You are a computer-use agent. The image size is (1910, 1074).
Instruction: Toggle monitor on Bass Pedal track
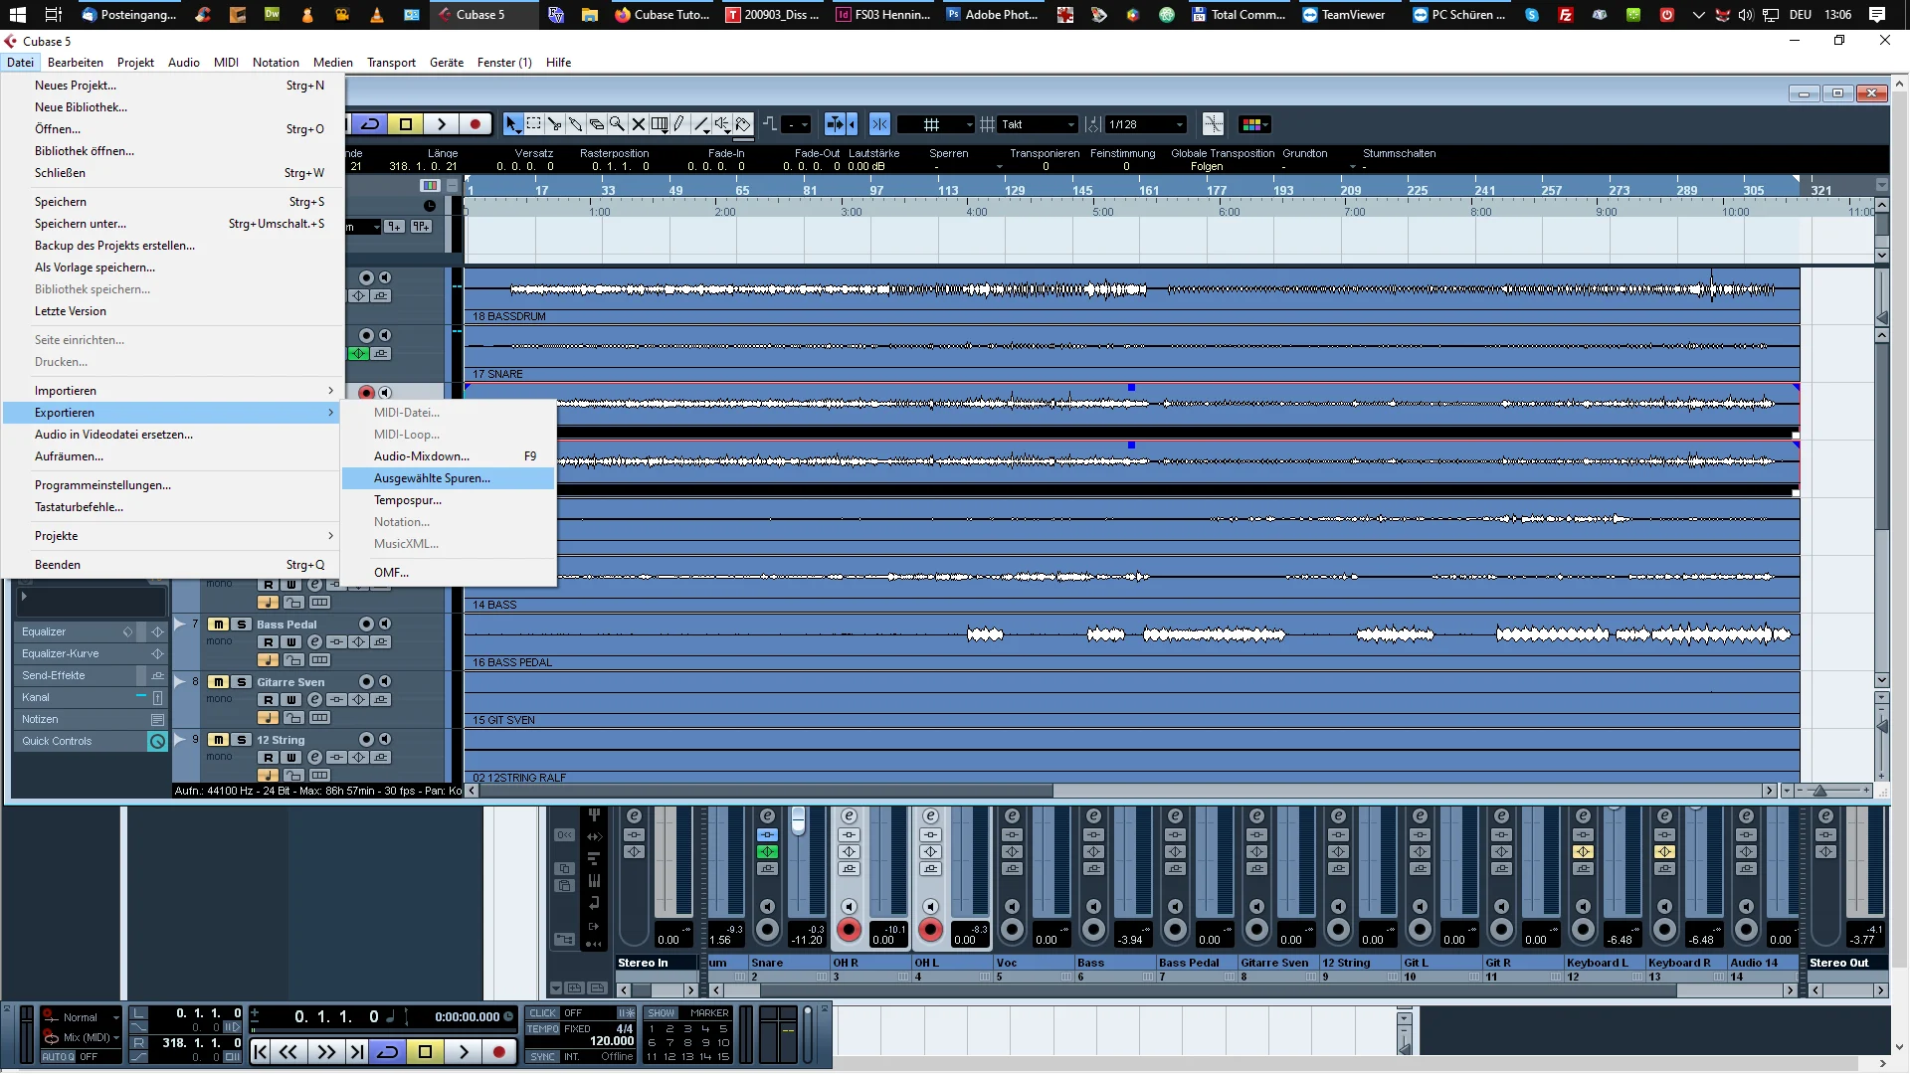point(384,625)
